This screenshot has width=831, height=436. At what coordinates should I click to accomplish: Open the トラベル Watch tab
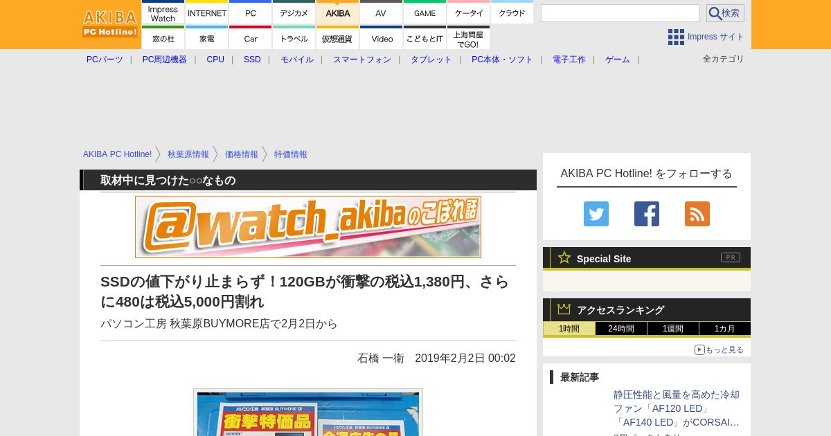click(294, 38)
